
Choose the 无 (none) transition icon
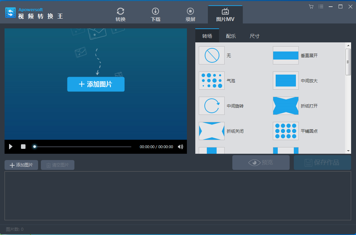pyautogui.click(x=212, y=55)
